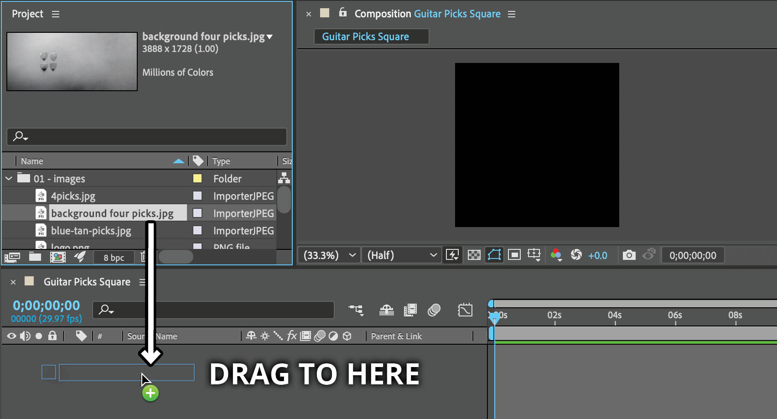Image resolution: width=777 pixels, height=419 pixels.
Task: Toggle the Transparency Grid in the Composition panel
Action: (x=473, y=255)
